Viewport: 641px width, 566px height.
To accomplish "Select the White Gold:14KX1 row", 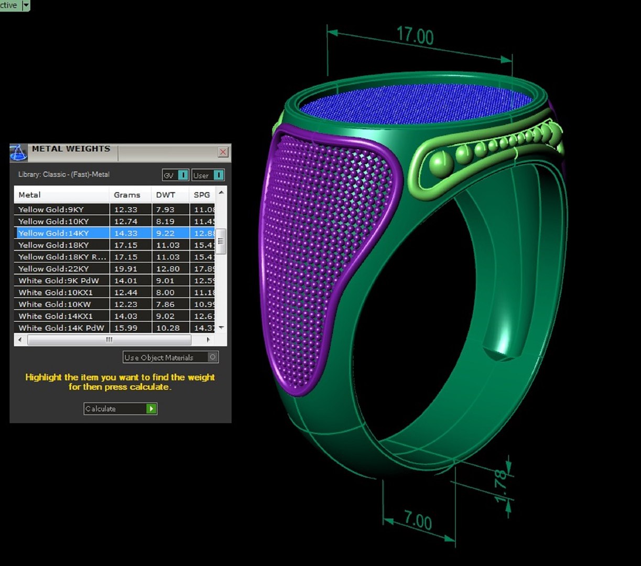I will pos(114,316).
